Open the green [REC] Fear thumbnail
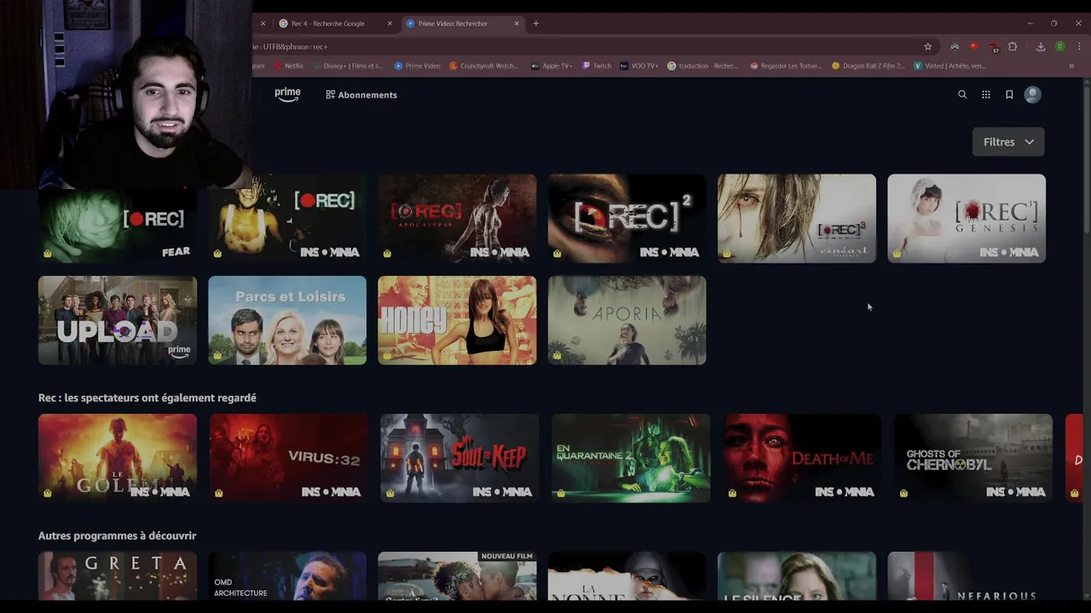This screenshot has width=1091, height=613. tap(118, 218)
